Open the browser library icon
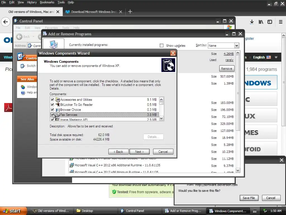 pos(261,22)
